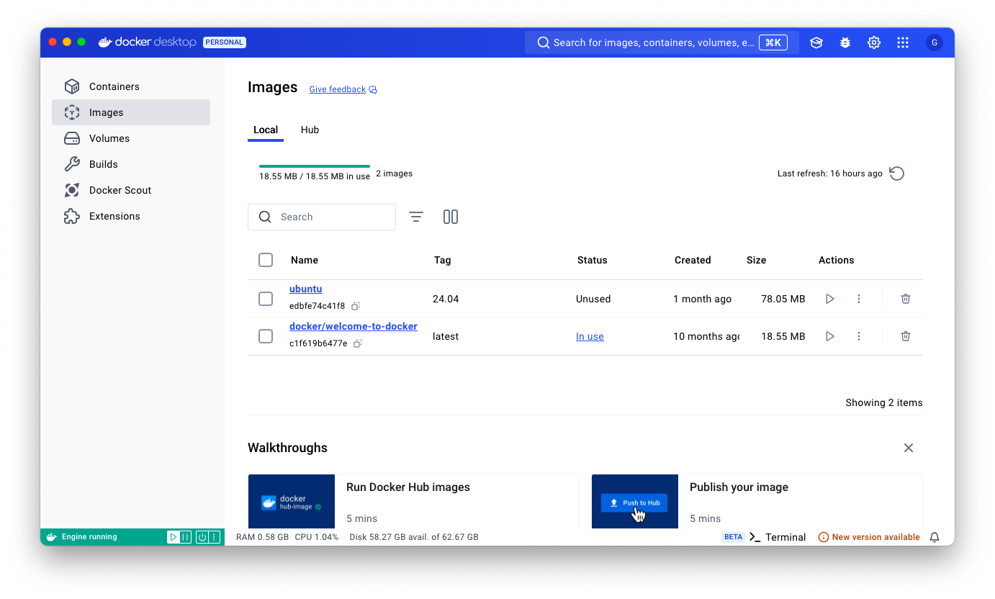Click the RAM 0.58 GB status text

point(262,537)
